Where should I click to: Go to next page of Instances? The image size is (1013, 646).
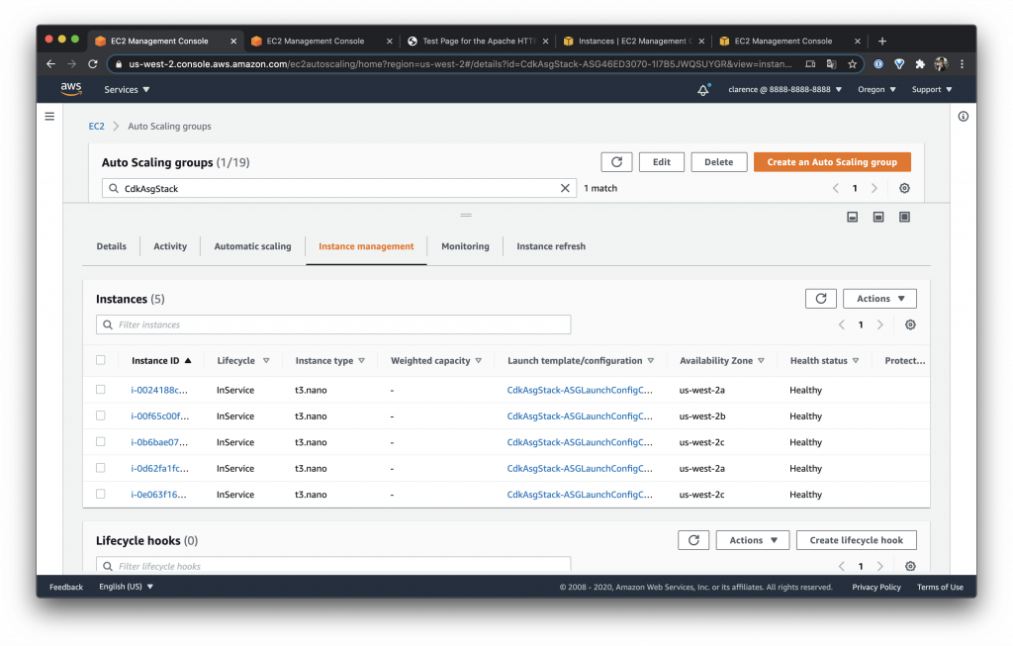pyautogui.click(x=879, y=324)
